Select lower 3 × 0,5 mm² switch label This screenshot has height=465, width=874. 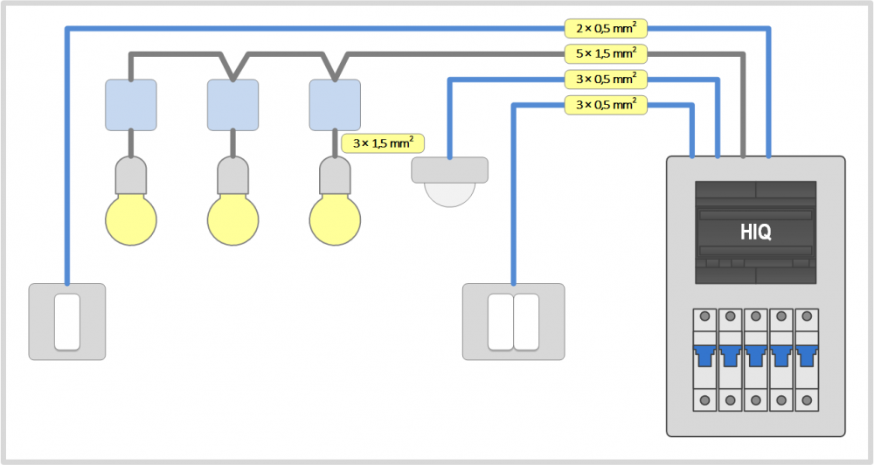pos(606,105)
